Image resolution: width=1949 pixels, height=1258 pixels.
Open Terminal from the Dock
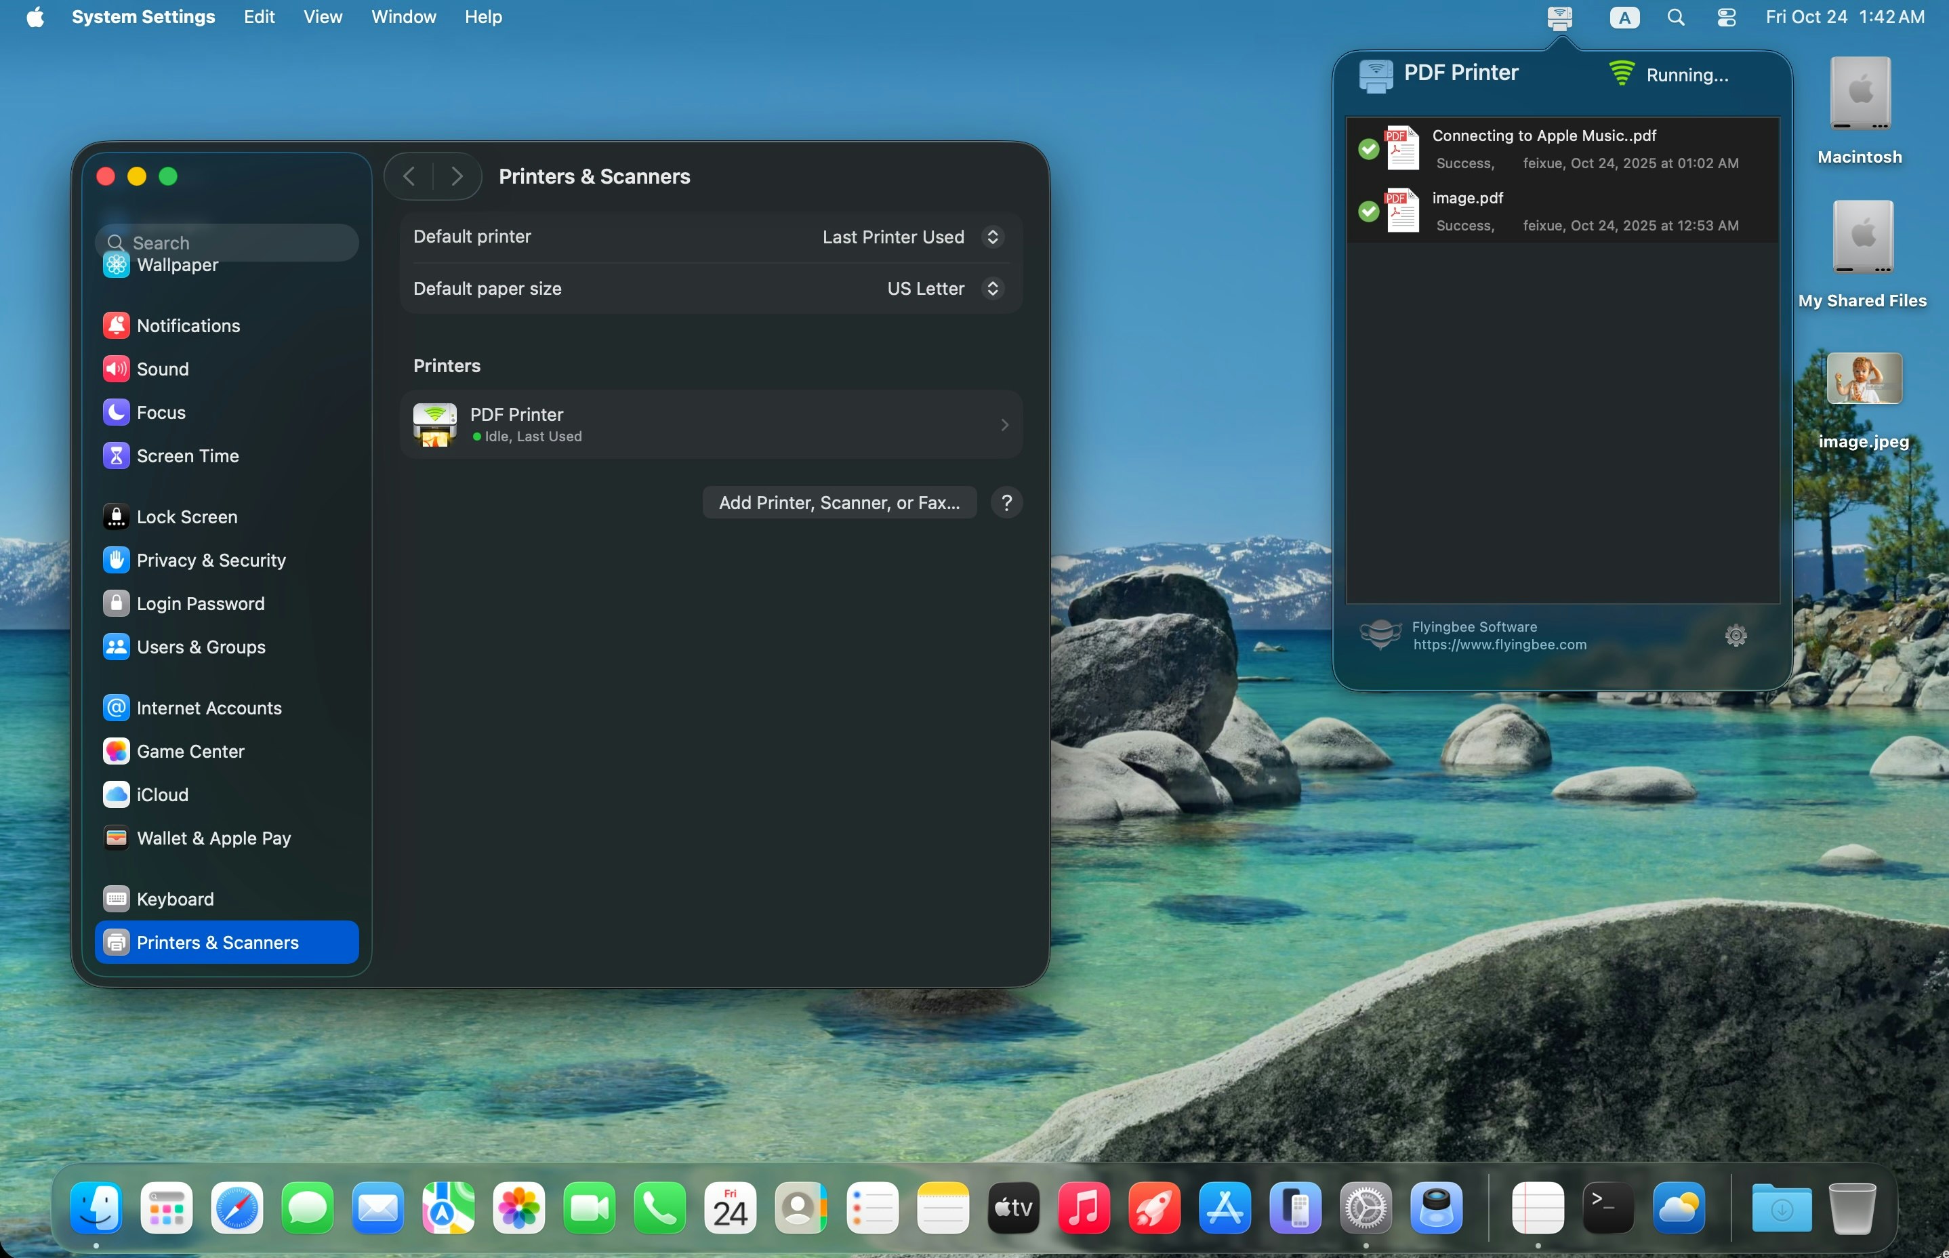pyautogui.click(x=1607, y=1207)
